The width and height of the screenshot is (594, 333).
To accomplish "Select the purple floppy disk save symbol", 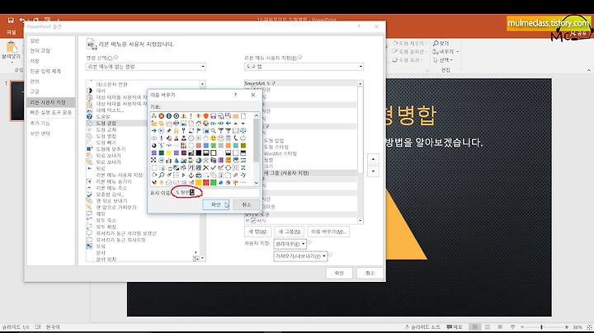I will (x=214, y=115).
